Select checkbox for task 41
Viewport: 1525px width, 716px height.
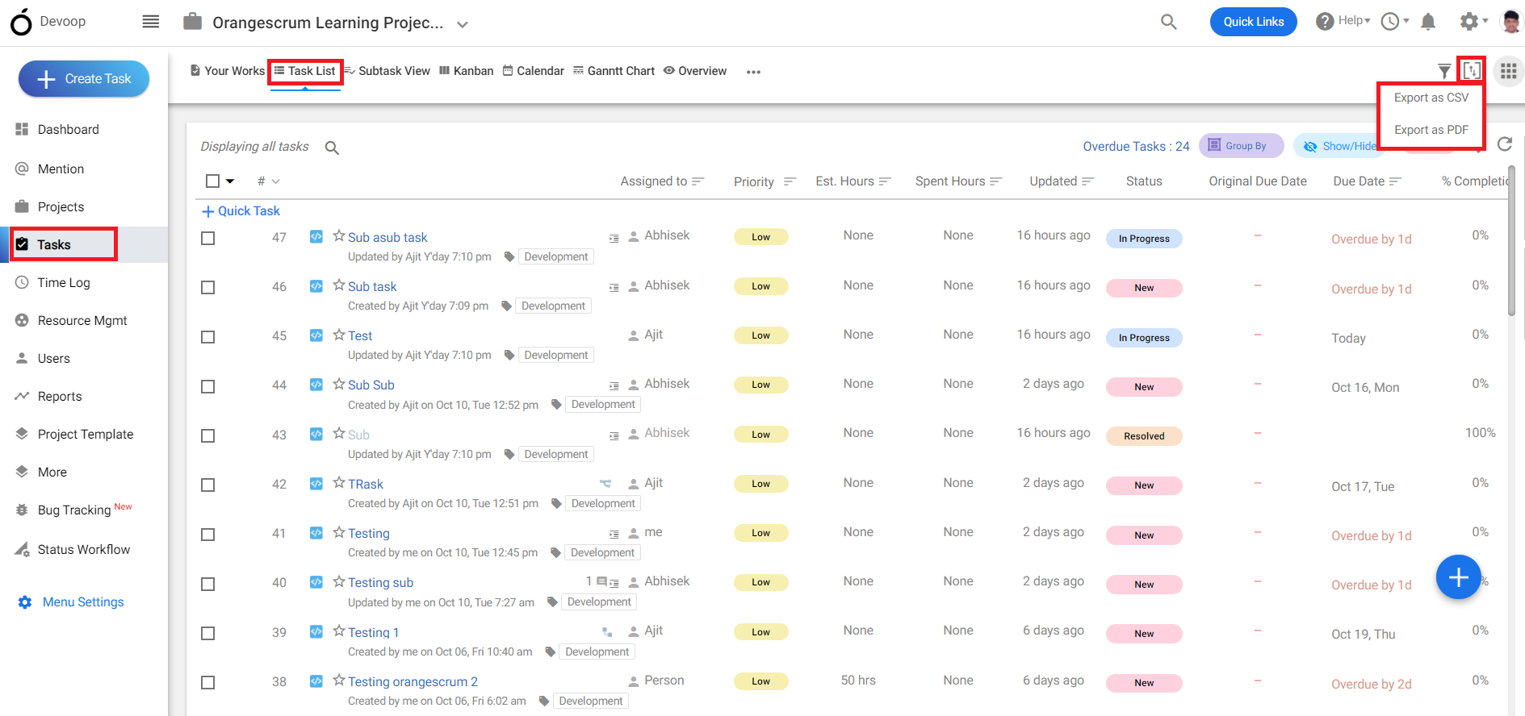[207, 535]
